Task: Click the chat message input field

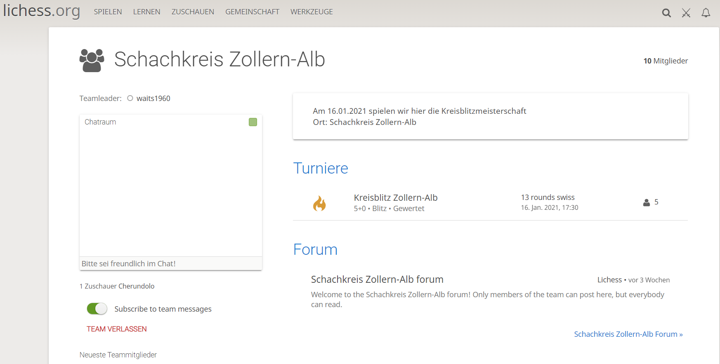Action: coord(170,263)
